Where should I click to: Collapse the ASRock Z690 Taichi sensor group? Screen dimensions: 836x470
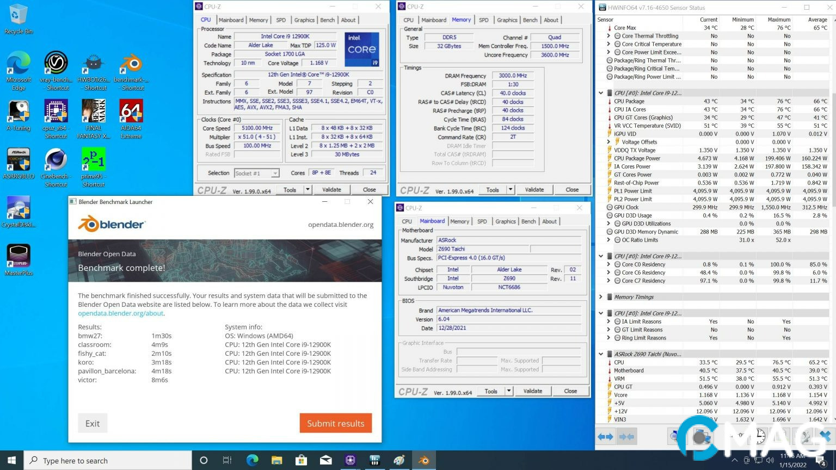click(601, 354)
